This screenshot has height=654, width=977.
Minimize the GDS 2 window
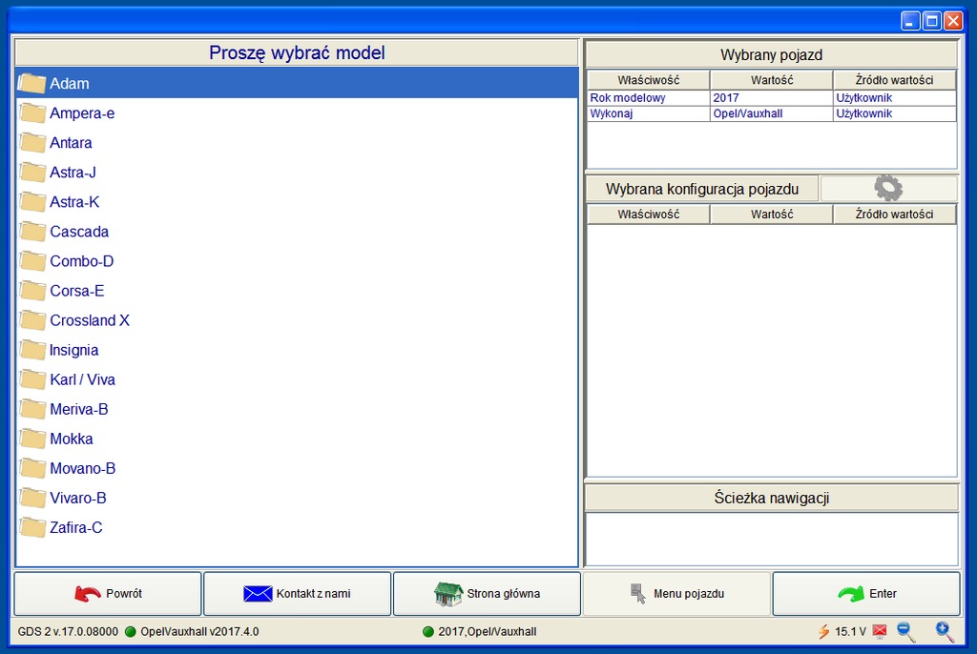910,21
